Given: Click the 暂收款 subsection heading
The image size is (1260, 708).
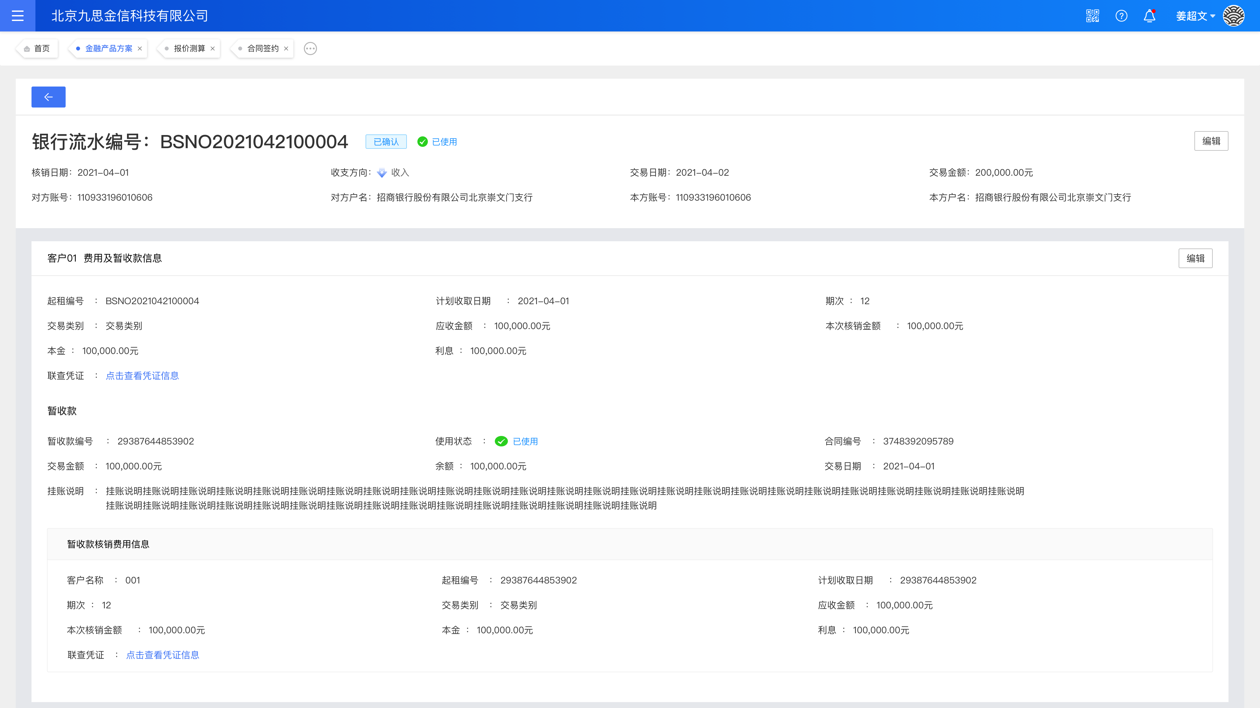Looking at the screenshot, I should click(x=62, y=411).
